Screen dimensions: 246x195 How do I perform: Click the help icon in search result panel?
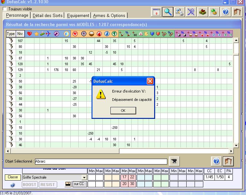coord(216,161)
